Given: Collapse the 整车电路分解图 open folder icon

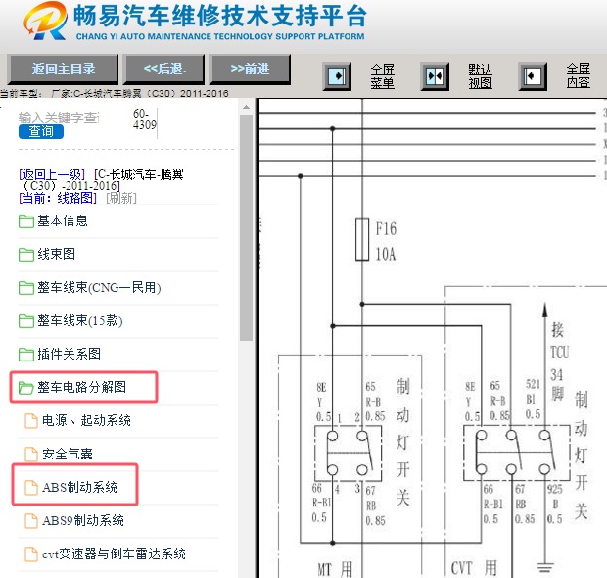Looking at the screenshot, I should pyautogui.click(x=25, y=387).
